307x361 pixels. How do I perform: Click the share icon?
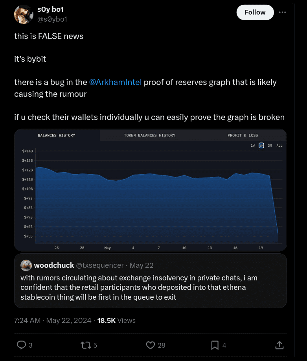tap(279, 345)
